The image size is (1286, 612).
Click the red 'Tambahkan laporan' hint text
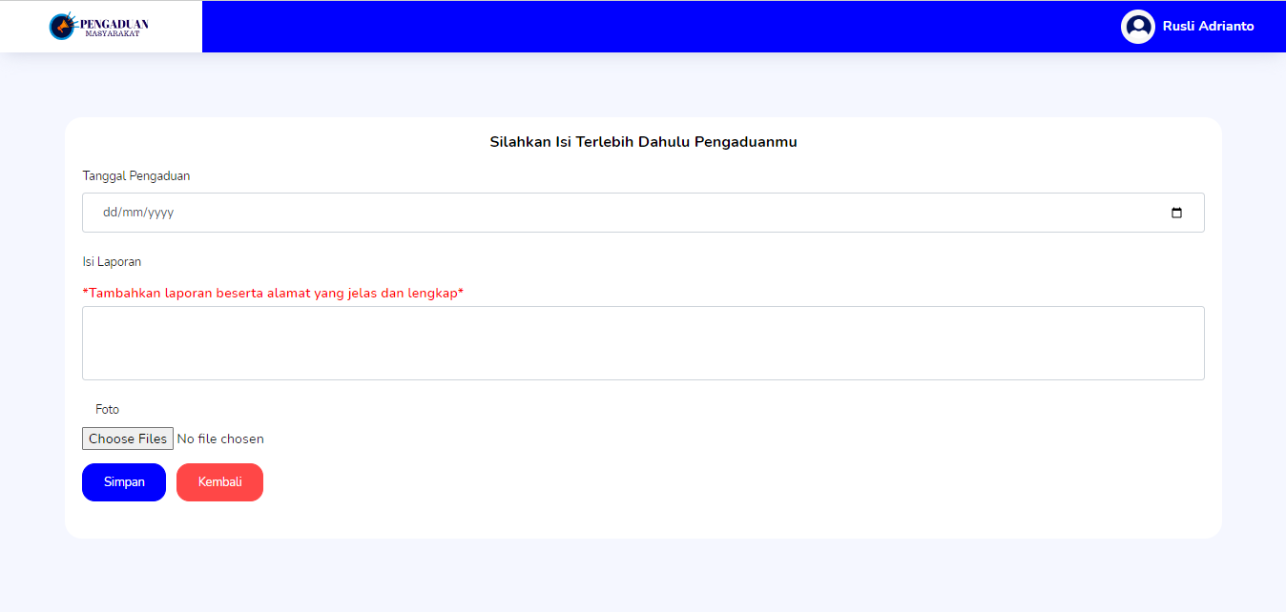[273, 293]
